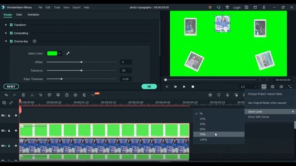
Task: Select 75% zoom level
Action: click(x=219, y=134)
